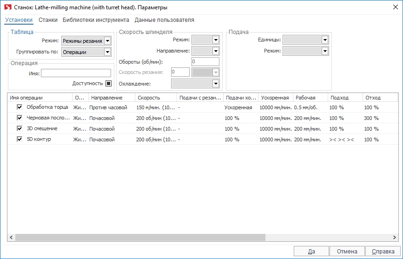
Task: Switch to the Станки tab
Action: point(48,20)
